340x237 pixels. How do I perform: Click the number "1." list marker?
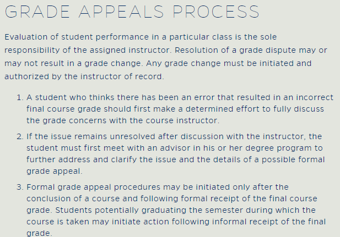tap(19, 97)
